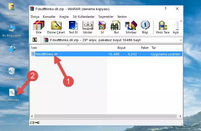This screenshot has height=131, width=201.
Task: Open the Dosya menu
Action: (x=35, y=17)
